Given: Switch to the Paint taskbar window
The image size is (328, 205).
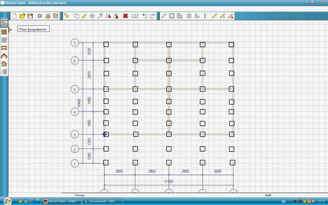Looking at the screenshot, I should (102, 201).
